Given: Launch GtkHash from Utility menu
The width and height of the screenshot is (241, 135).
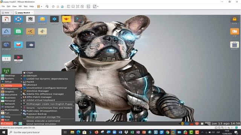Looking at the screenshot, I should coord(49,76).
